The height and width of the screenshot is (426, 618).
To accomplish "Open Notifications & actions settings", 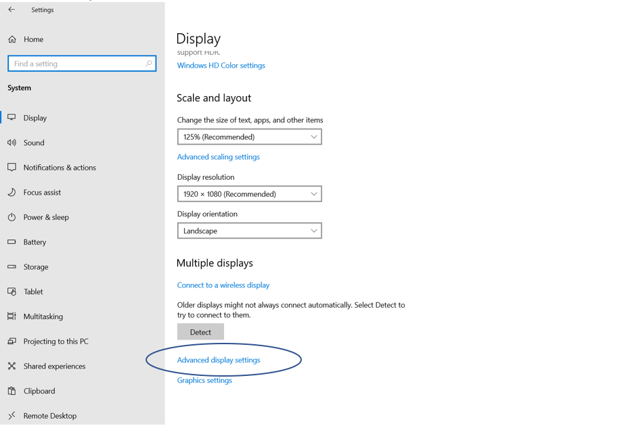I will (60, 168).
